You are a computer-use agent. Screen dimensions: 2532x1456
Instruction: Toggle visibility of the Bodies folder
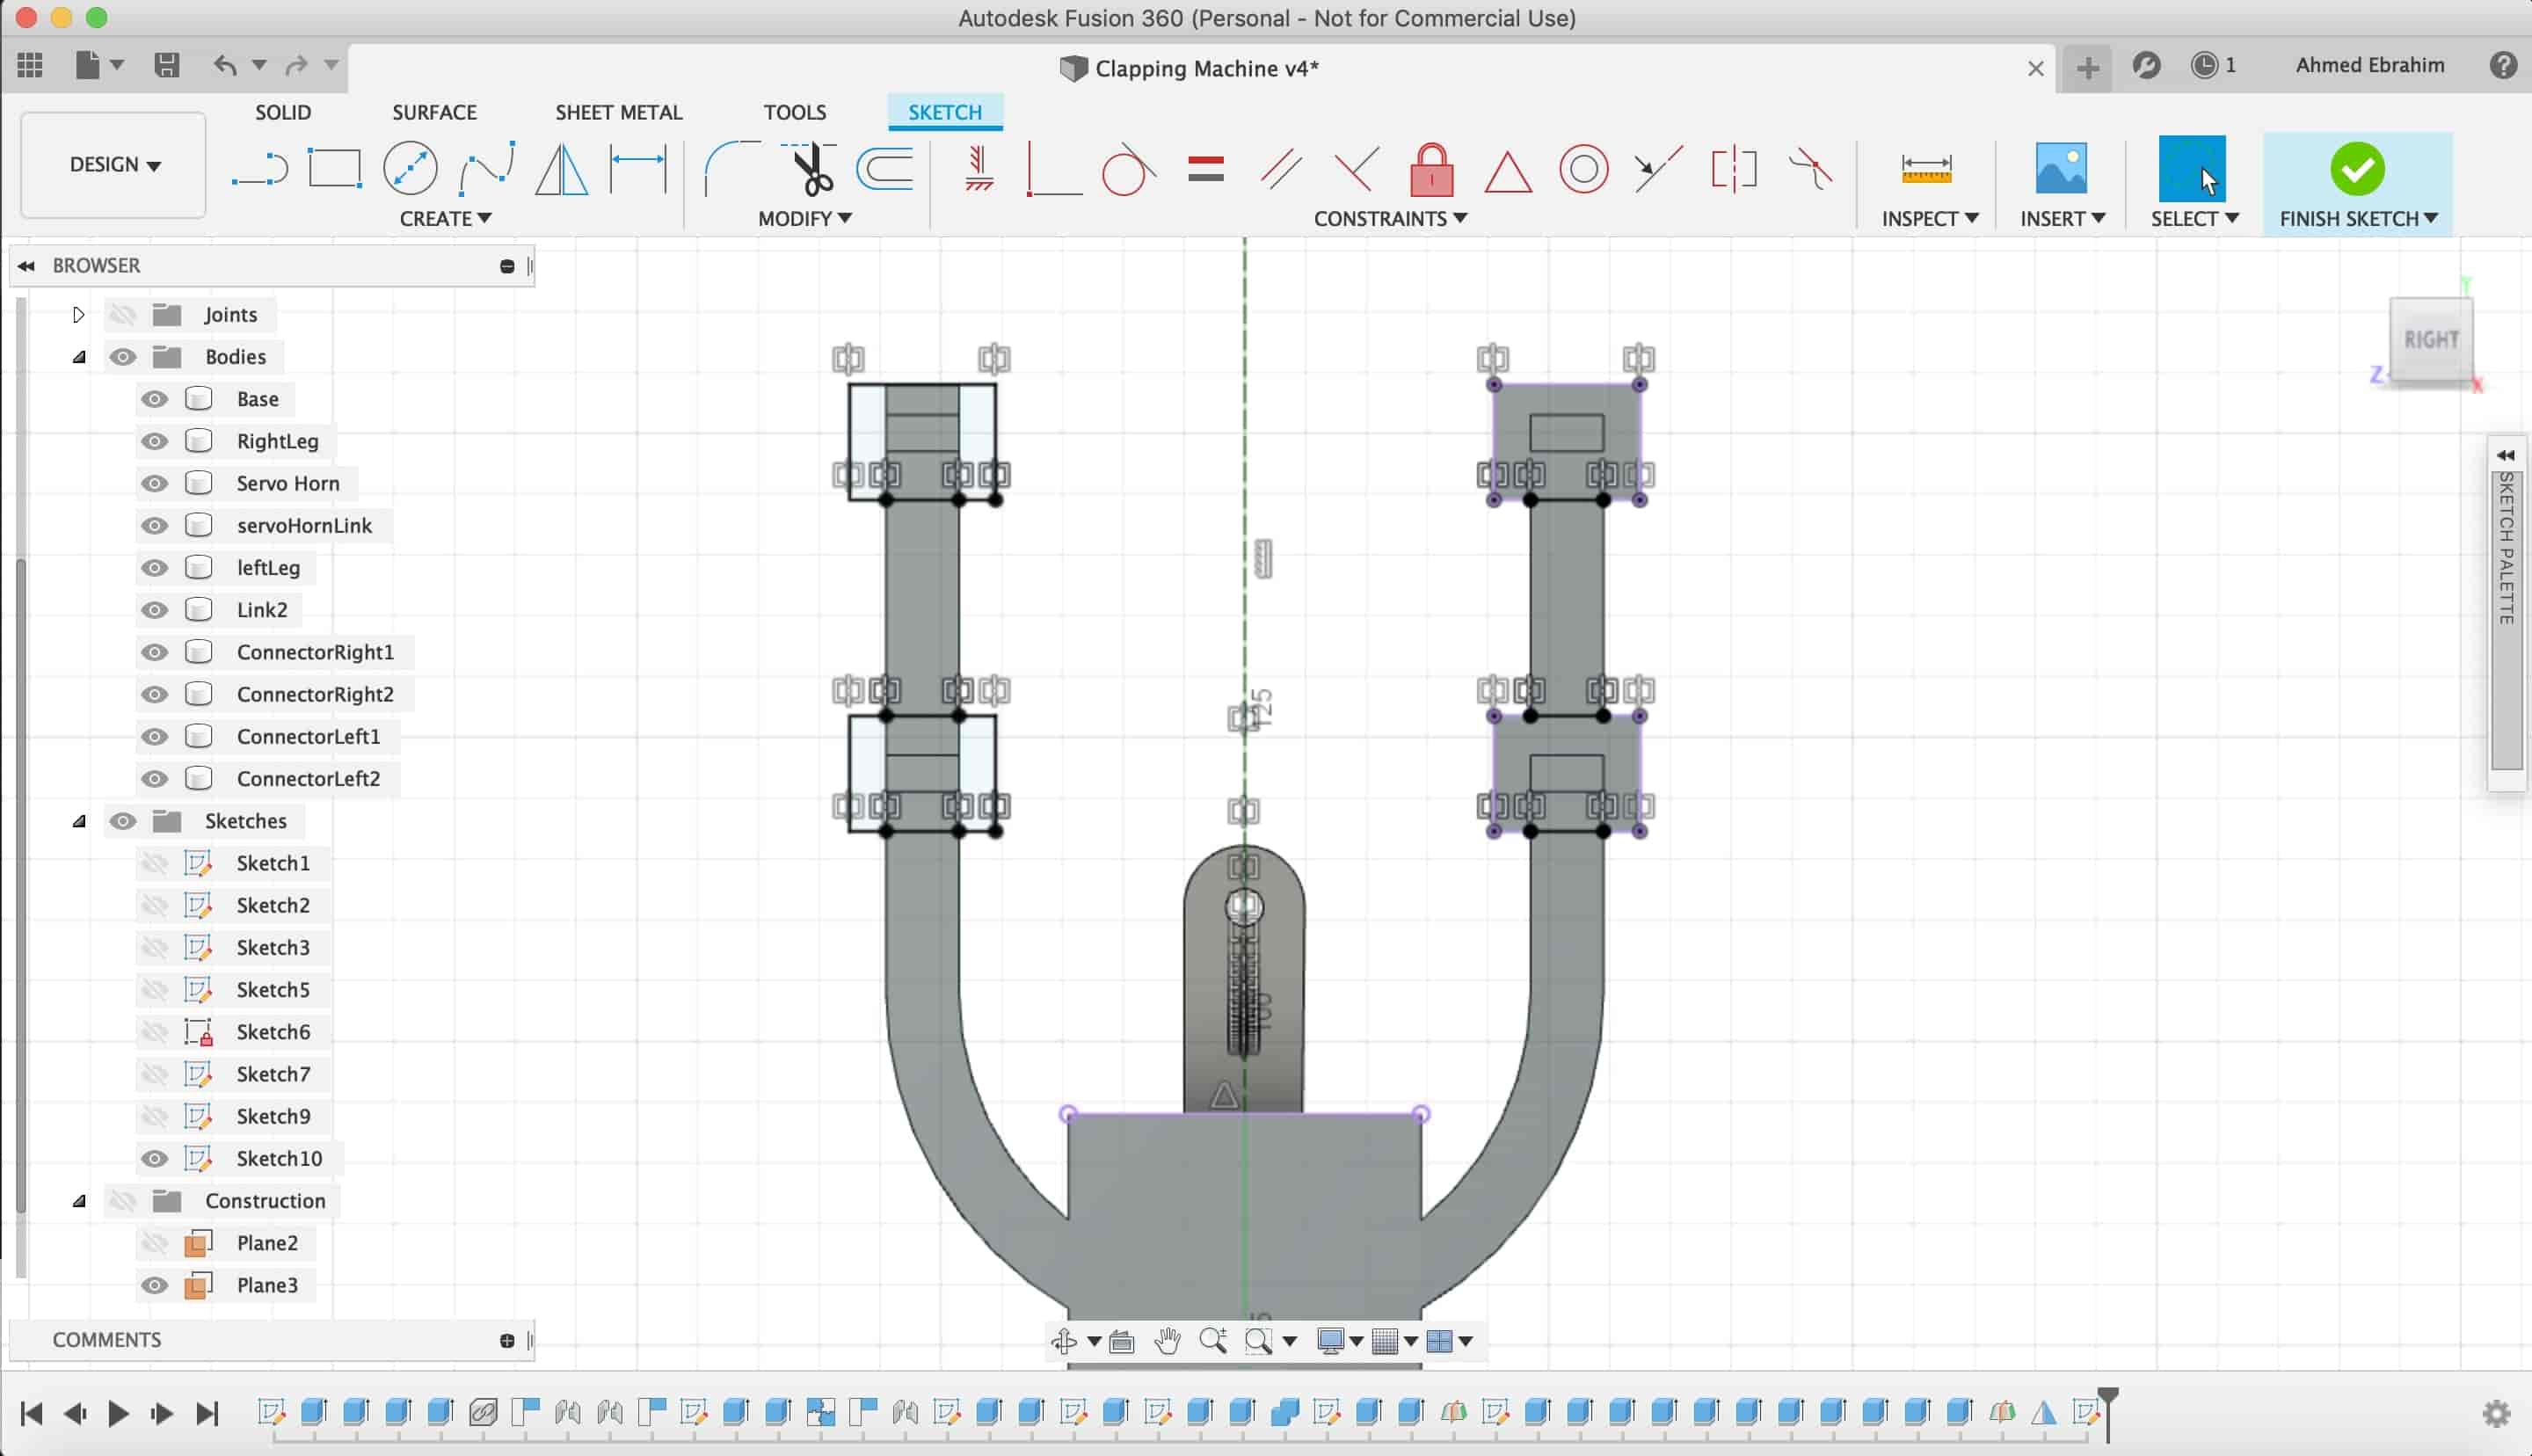pyautogui.click(x=123, y=357)
